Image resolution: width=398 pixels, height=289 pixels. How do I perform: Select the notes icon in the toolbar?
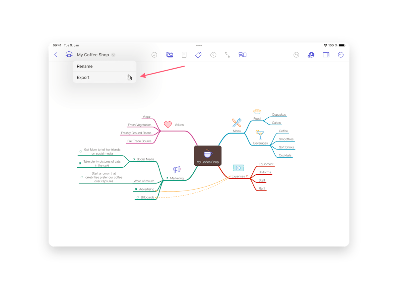pyautogui.click(x=184, y=55)
